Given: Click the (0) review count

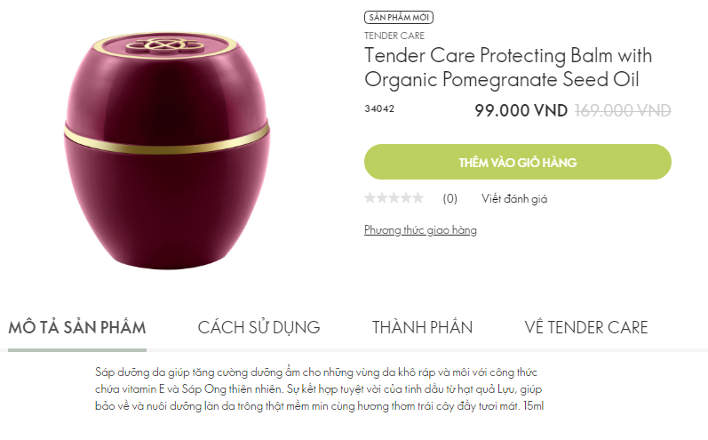Looking at the screenshot, I should point(449,198).
